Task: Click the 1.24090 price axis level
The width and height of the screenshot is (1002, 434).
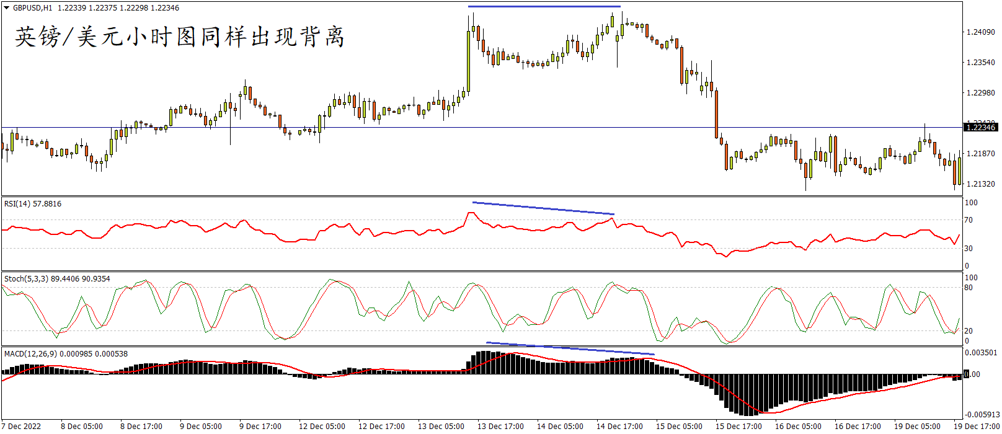Action: pyautogui.click(x=981, y=32)
